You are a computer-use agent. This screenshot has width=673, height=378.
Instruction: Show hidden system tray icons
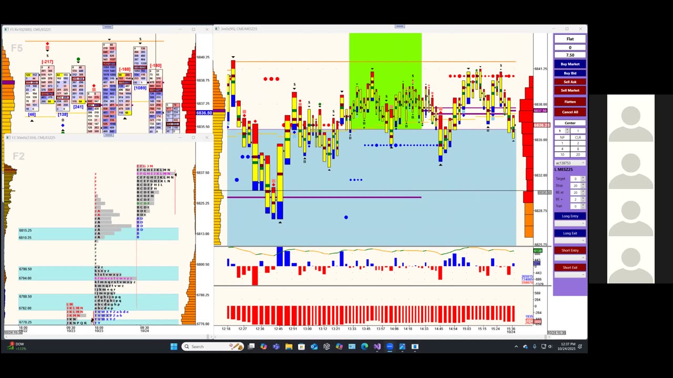coord(516,346)
